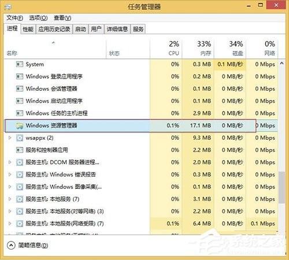Click the Task Manager title bar icon

pyautogui.click(x=8, y=7)
